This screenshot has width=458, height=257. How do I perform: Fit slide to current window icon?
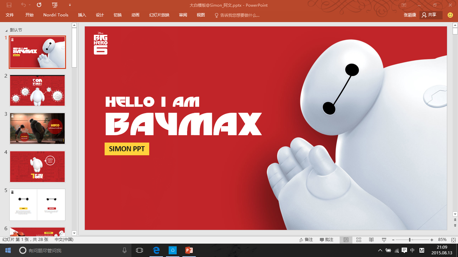454,240
